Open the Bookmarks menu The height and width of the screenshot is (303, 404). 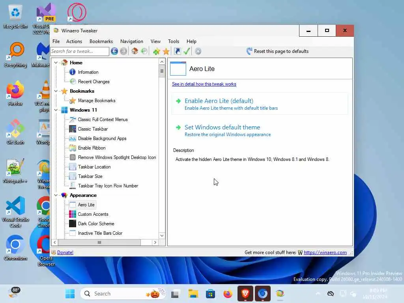click(101, 41)
